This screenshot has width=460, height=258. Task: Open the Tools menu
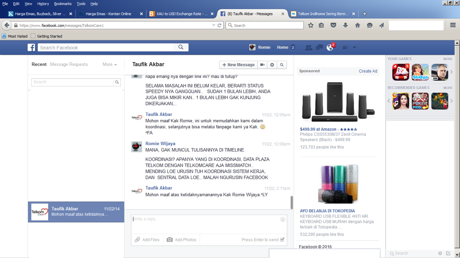[x=81, y=4]
